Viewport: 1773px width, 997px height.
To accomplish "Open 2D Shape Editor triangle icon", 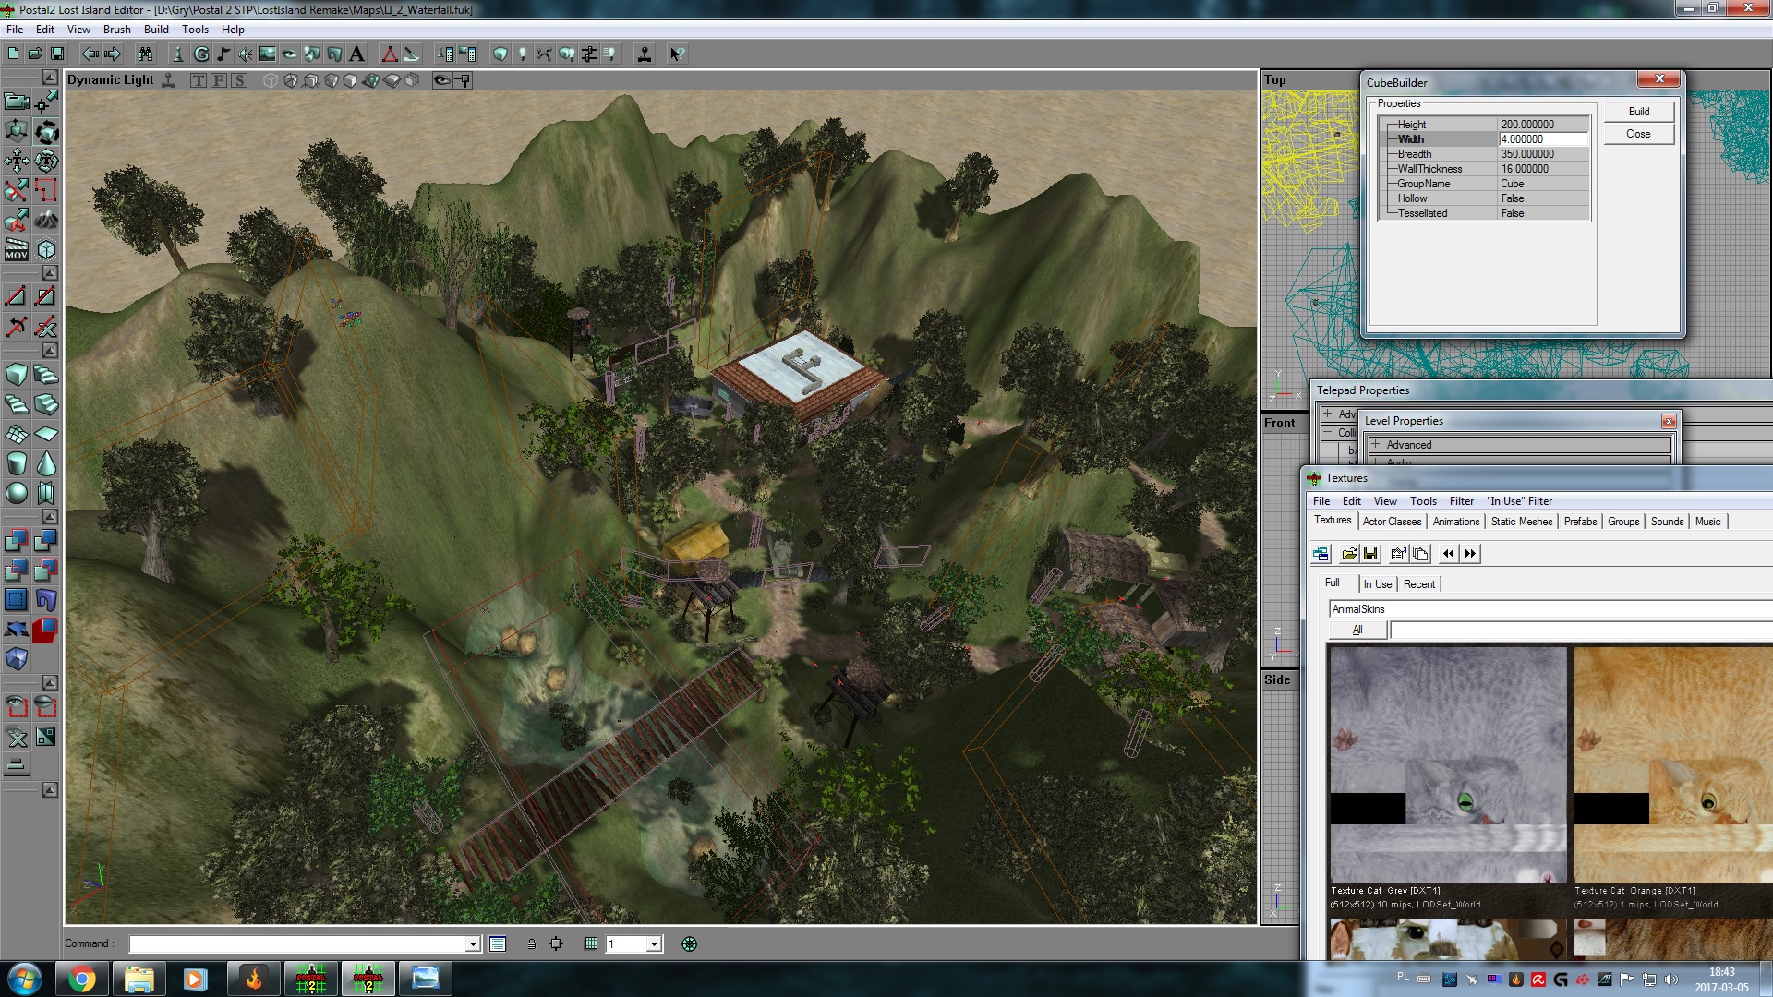I will pos(390,54).
